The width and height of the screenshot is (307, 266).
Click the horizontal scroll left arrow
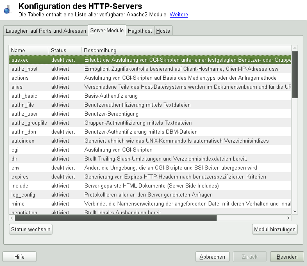tap(12, 218)
